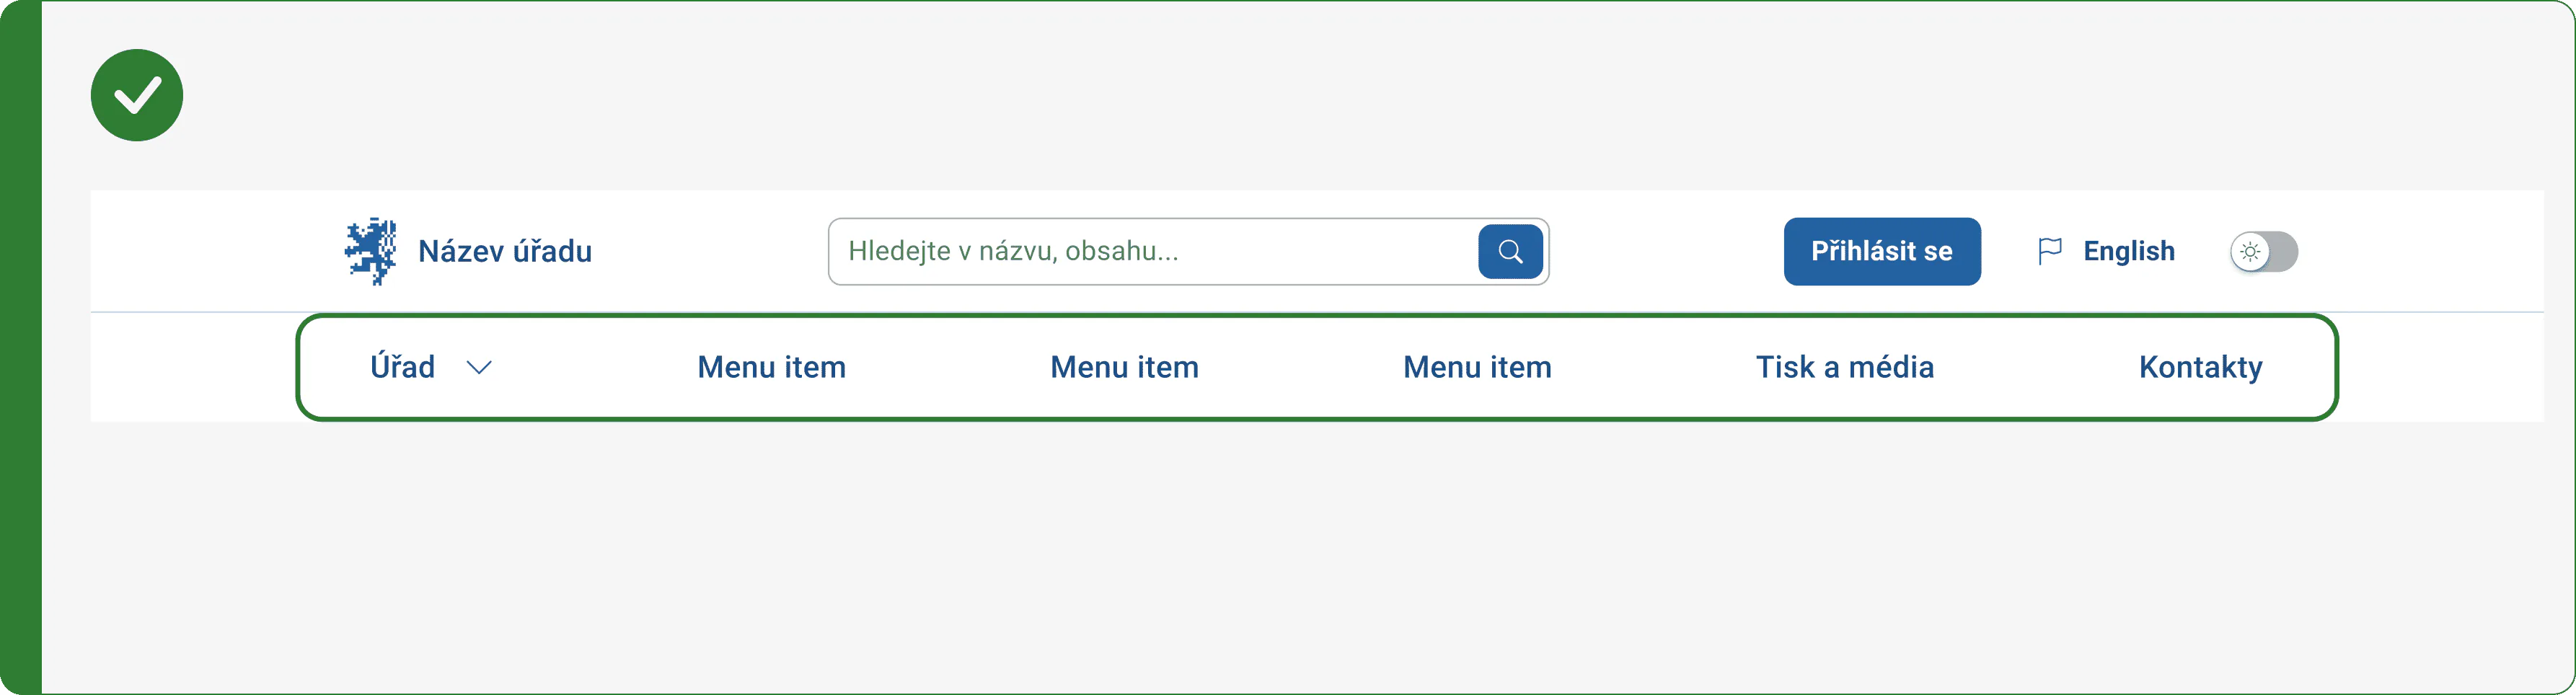Click the green vertical stripe on the left
2576x695 pixels.
(21, 347)
